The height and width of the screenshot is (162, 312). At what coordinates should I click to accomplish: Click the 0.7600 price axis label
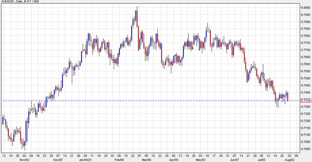(306, 64)
